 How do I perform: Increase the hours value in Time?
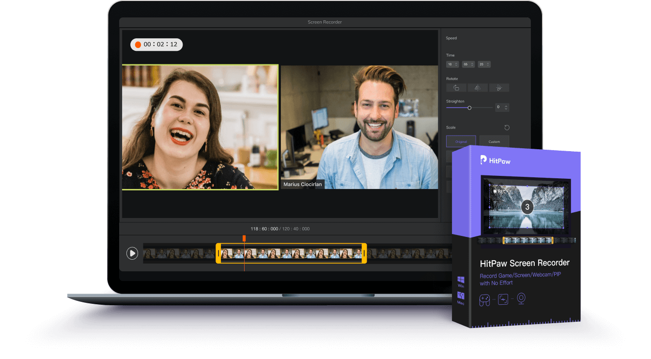(456, 62)
